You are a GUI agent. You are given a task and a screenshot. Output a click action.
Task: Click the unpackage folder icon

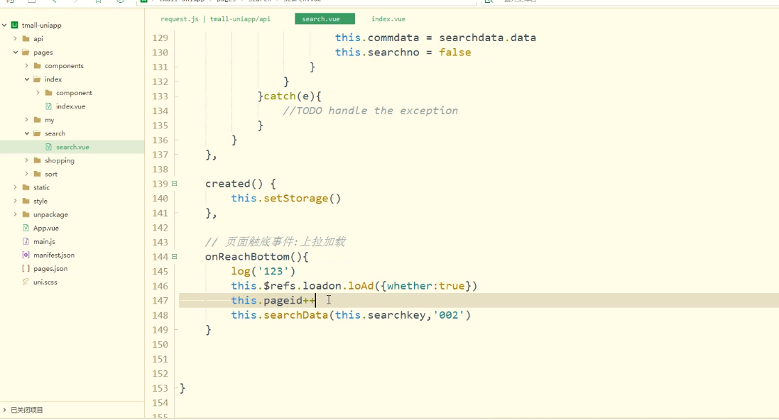point(26,214)
